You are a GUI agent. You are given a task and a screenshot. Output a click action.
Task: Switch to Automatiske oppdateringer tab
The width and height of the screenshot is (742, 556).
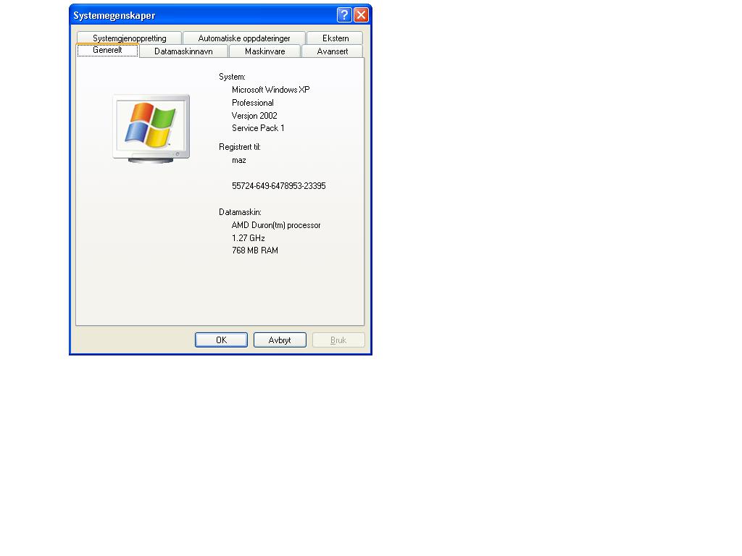pyautogui.click(x=244, y=38)
